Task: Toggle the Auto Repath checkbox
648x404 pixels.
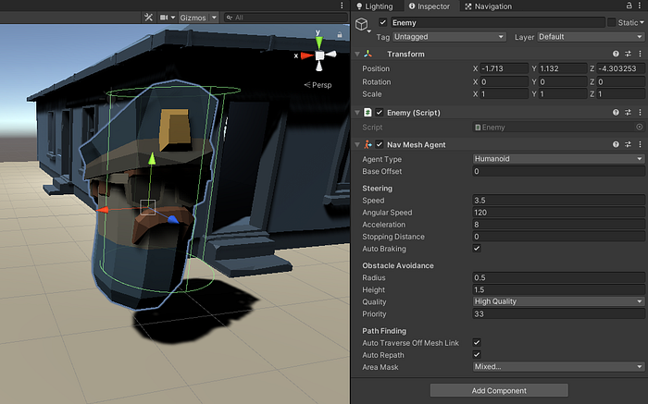Action: (x=477, y=354)
